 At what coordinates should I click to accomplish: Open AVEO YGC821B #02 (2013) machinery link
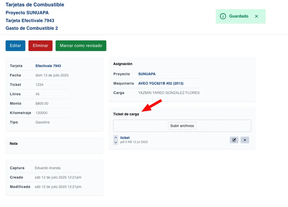pyautogui.click(x=161, y=83)
